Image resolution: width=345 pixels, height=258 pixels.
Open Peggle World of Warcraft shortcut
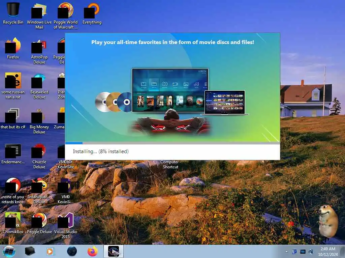pos(66,15)
